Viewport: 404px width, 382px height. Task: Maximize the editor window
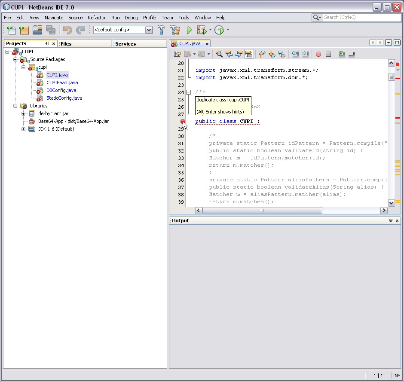(397, 43)
